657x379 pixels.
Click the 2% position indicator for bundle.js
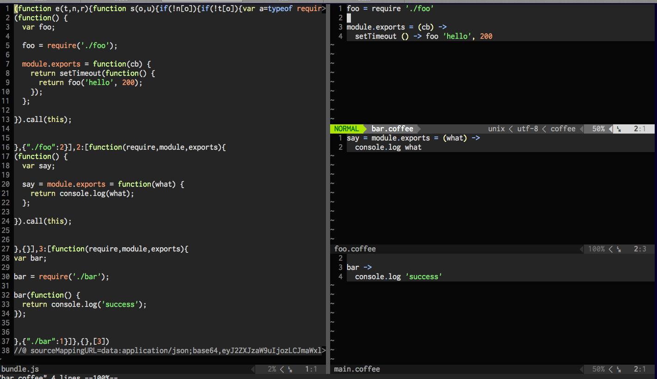click(272, 369)
